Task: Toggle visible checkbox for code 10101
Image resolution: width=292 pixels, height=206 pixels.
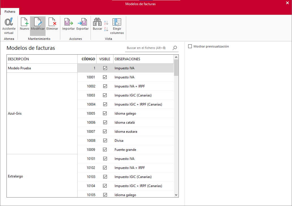Action: tap(105, 158)
